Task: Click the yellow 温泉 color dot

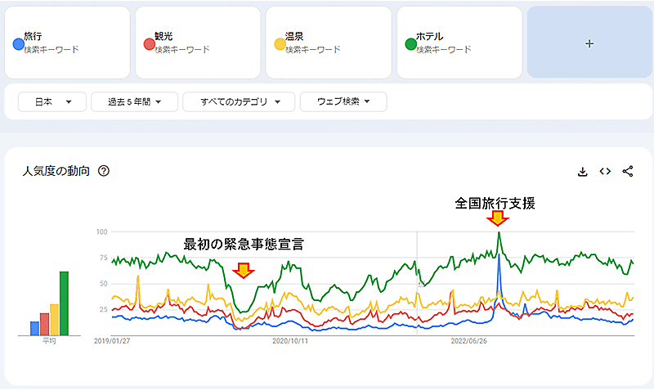Action: 279,43
